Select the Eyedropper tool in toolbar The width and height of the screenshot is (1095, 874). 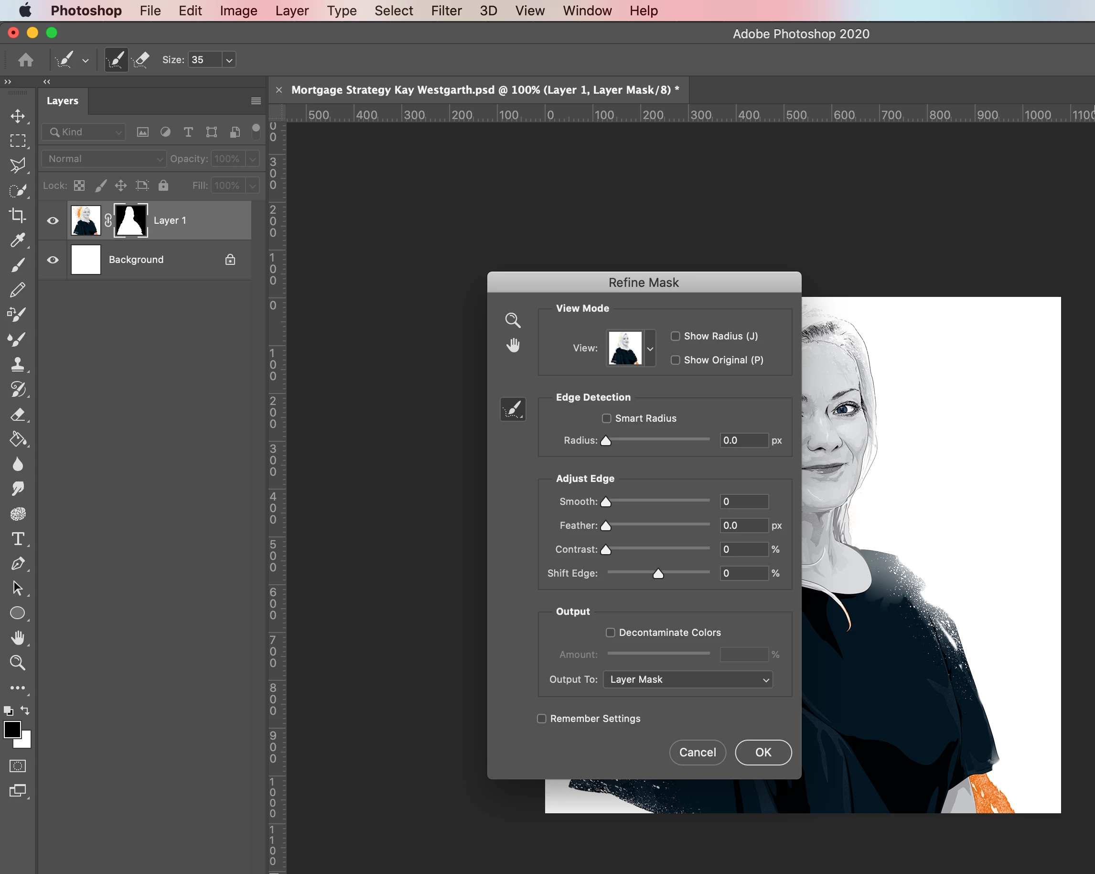(x=18, y=240)
